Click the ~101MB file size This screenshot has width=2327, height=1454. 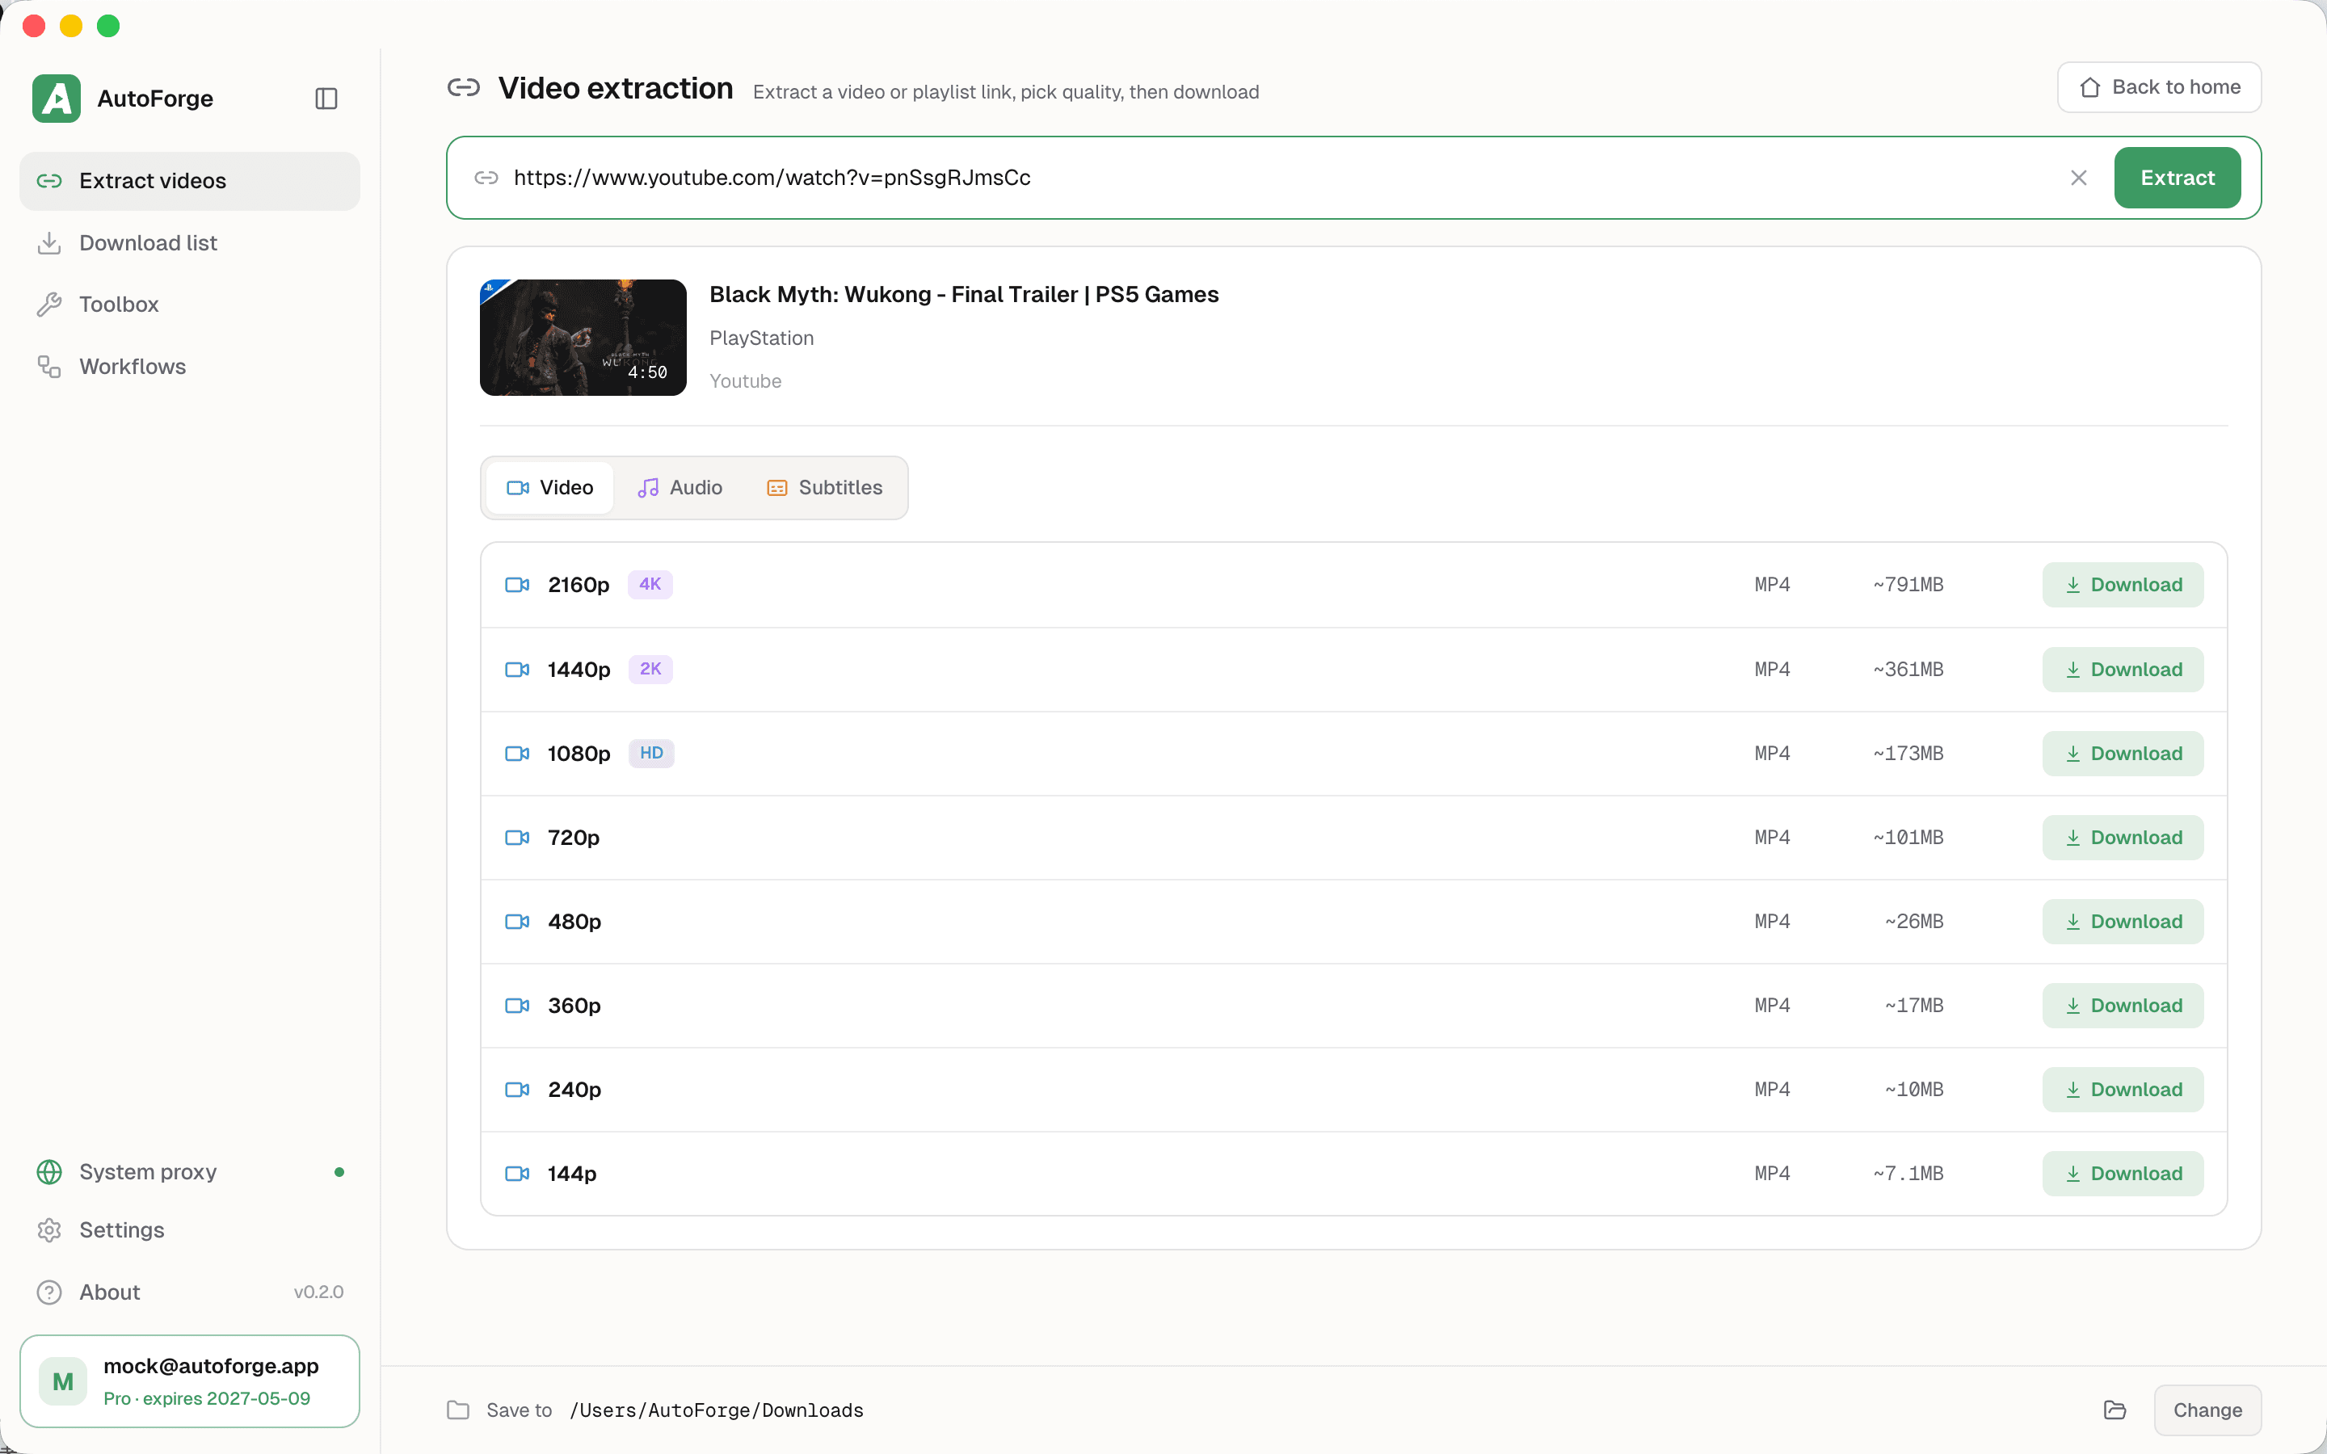1908,838
